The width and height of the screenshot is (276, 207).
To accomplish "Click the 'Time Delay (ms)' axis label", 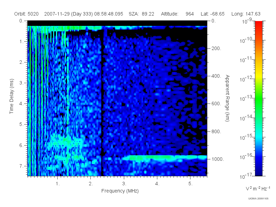I will pos(11,96).
